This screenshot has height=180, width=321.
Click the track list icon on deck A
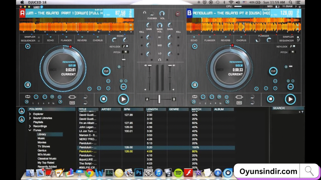[27, 85]
